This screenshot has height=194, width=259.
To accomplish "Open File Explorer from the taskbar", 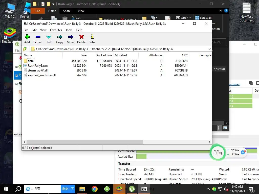I will (82, 189).
